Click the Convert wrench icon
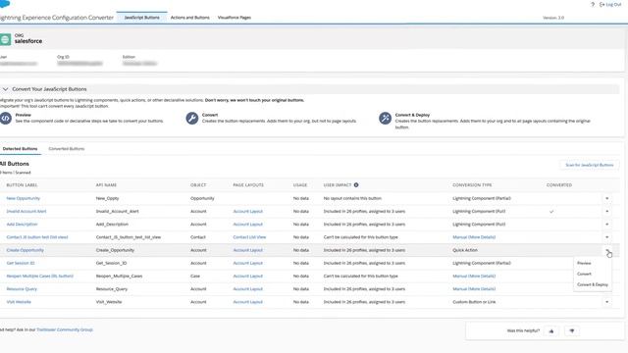 [x=192, y=119]
